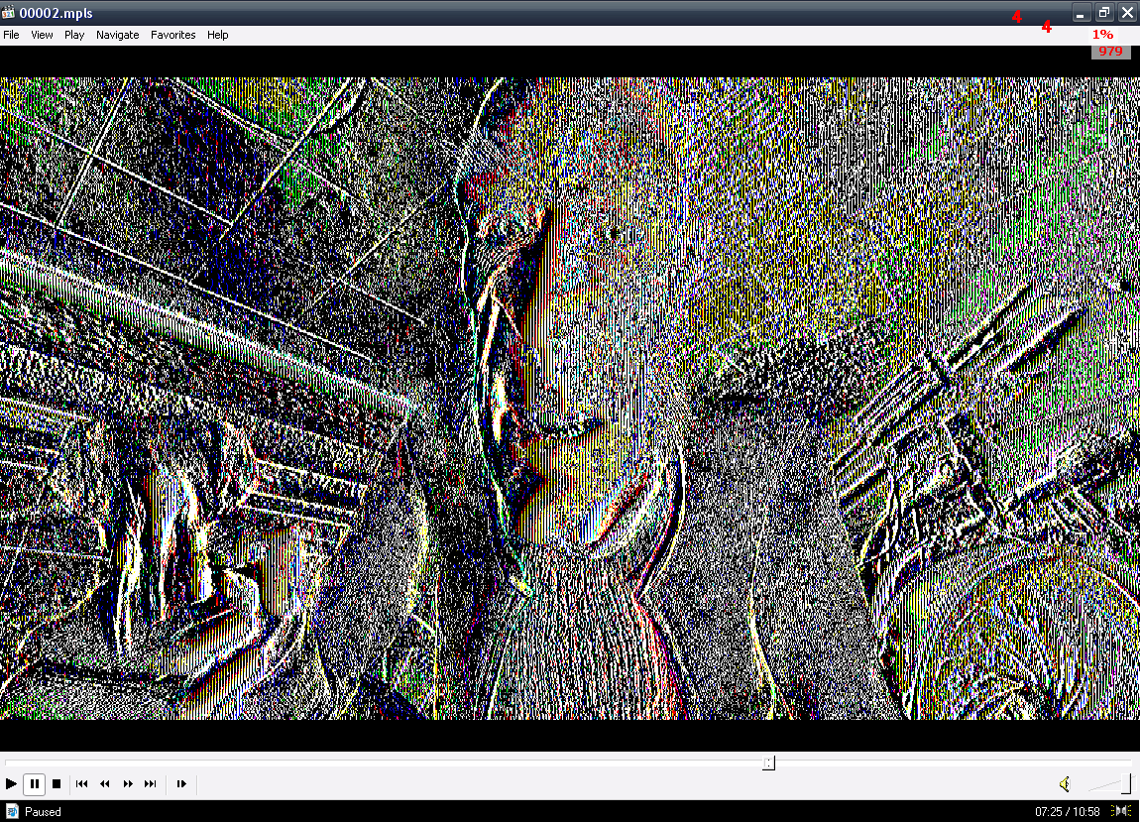1140x822 pixels.
Task: Click the fast-forward (increase speed) icon
Action: [128, 784]
